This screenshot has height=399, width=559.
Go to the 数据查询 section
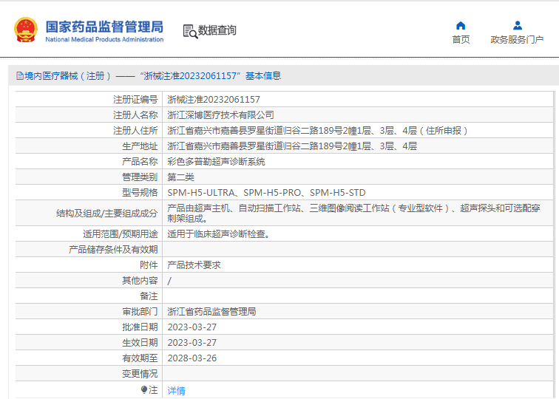[x=217, y=30]
